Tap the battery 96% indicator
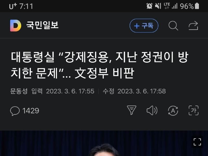 (x=190, y=6)
